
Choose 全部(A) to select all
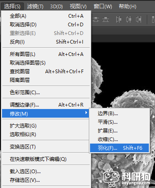point(46,16)
